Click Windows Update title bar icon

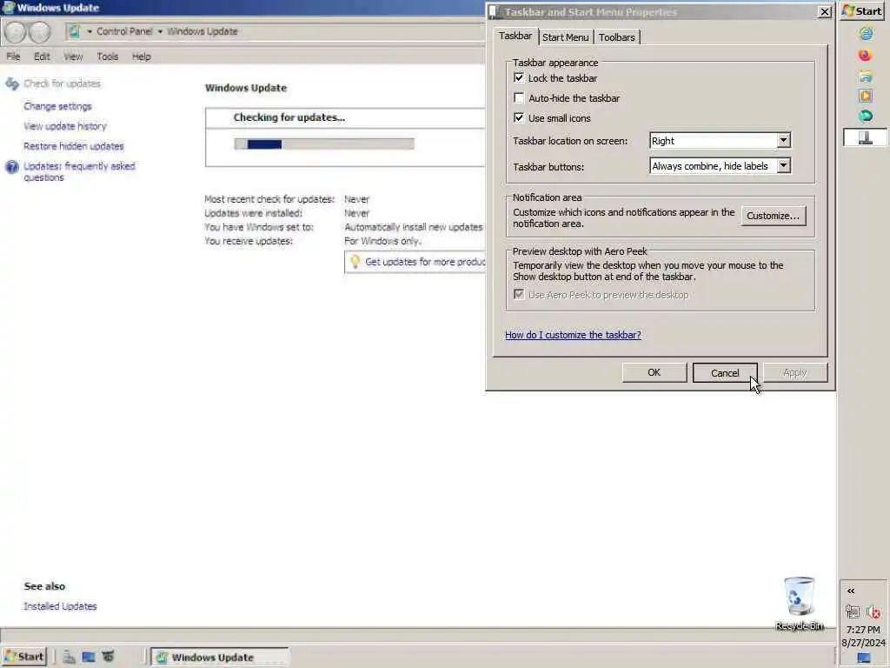tap(8, 8)
